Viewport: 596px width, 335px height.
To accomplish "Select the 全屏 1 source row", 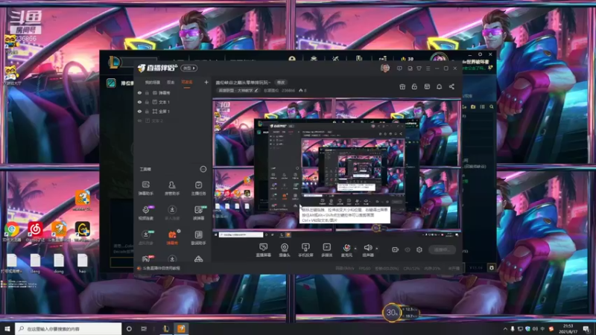I will (x=173, y=111).
